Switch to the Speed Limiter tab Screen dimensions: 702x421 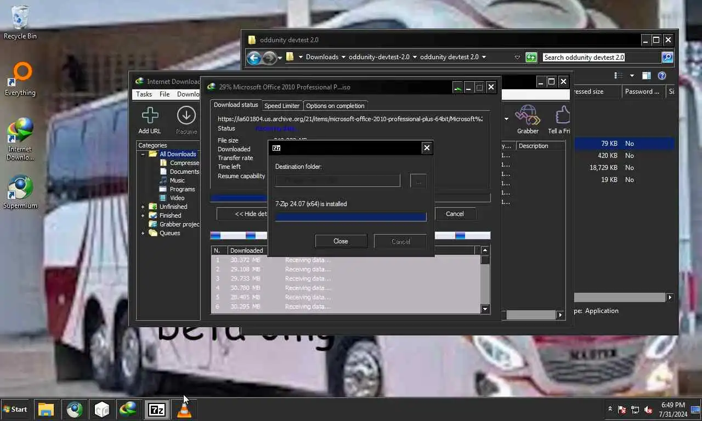(282, 106)
